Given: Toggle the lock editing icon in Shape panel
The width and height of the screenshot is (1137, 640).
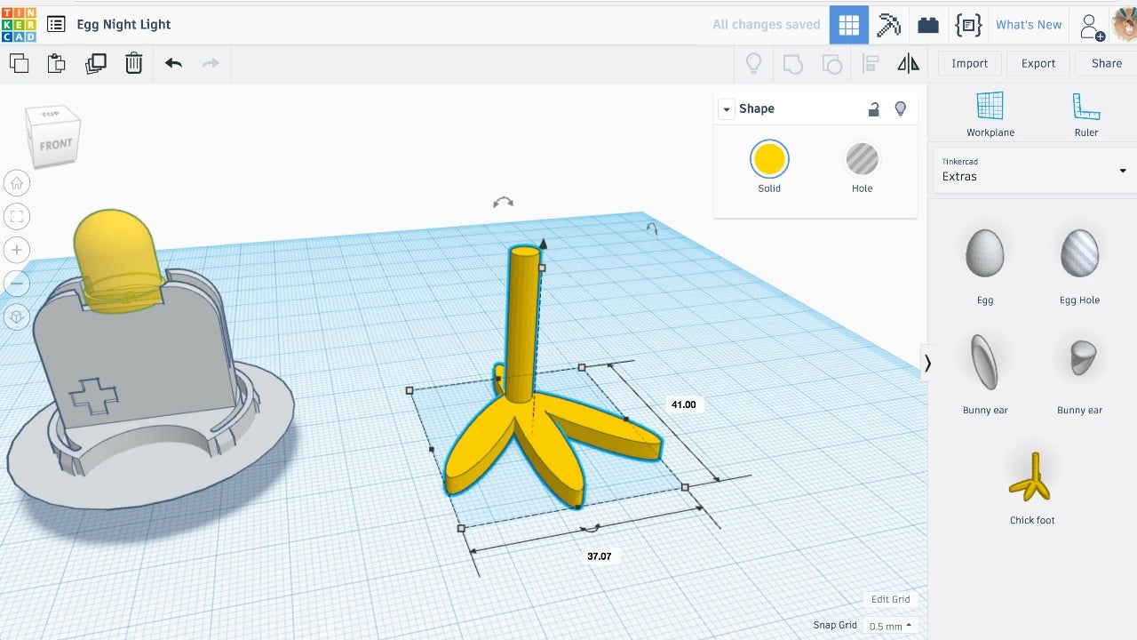Looking at the screenshot, I should [x=873, y=108].
